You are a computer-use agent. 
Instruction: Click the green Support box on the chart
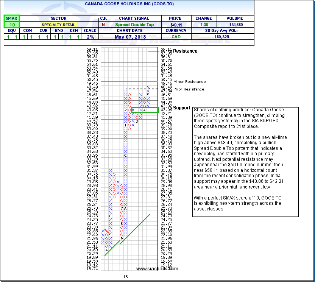(x=145, y=110)
